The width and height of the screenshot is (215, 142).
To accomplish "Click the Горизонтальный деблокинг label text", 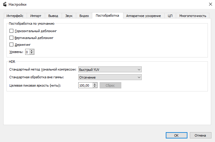I will coord(36,31).
